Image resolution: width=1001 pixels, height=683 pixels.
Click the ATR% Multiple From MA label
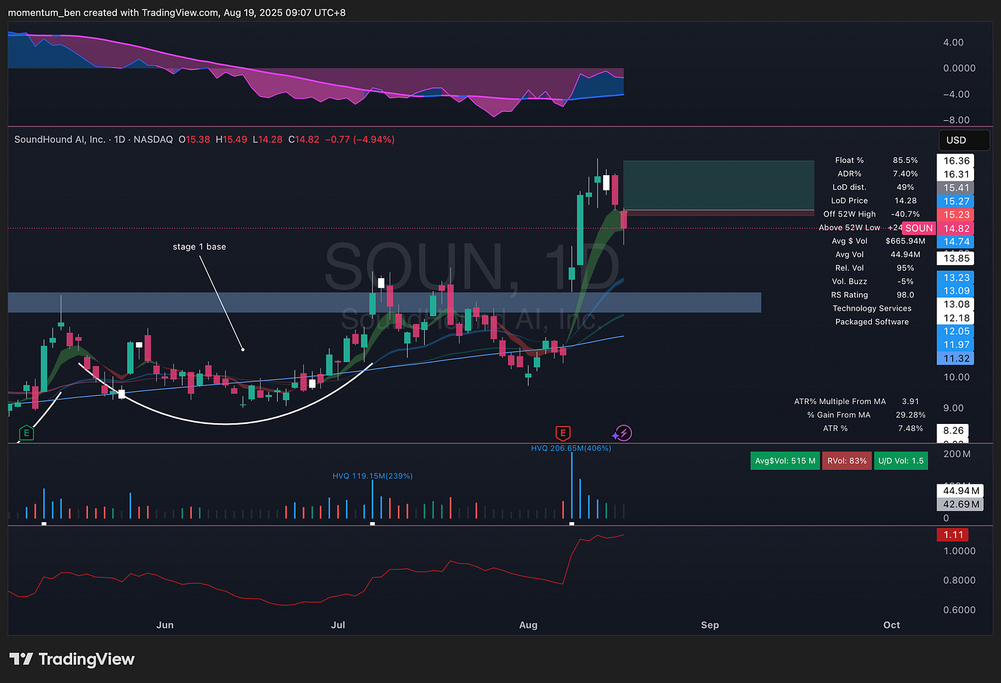click(839, 401)
